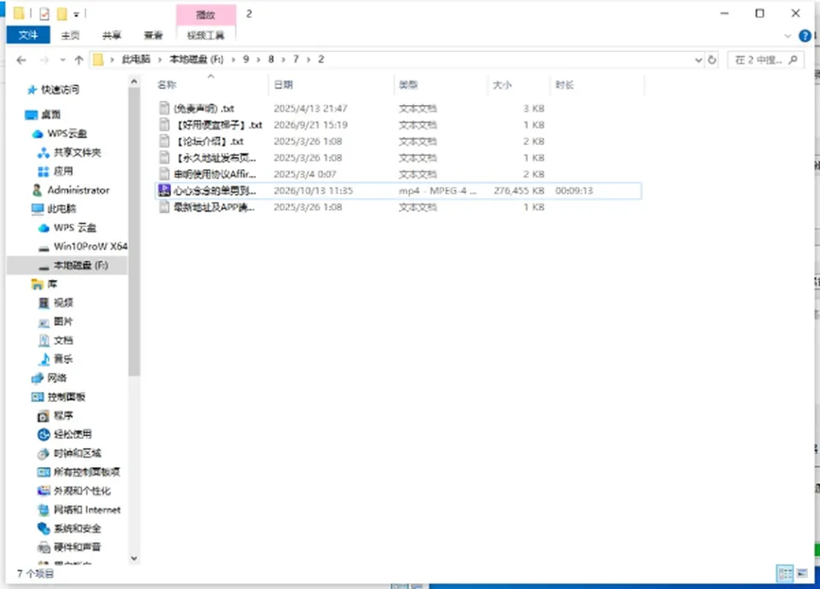Click the back navigation arrow
The width and height of the screenshot is (820, 589).
(x=20, y=60)
